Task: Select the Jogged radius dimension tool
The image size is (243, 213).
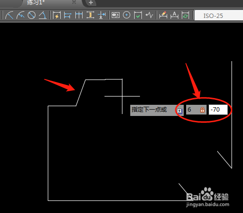Action: (x=20, y=15)
